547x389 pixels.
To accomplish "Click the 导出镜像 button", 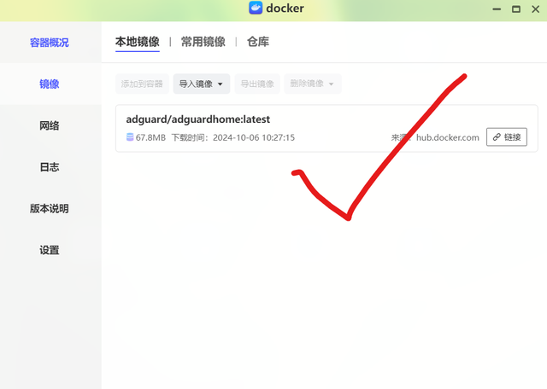I will 257,84.
